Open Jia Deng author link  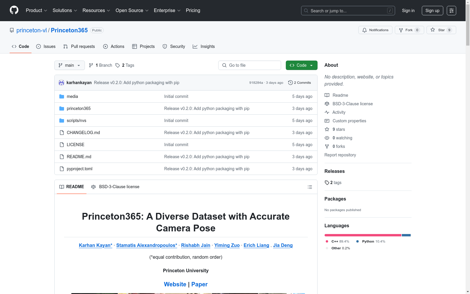[x=283, y=245]
